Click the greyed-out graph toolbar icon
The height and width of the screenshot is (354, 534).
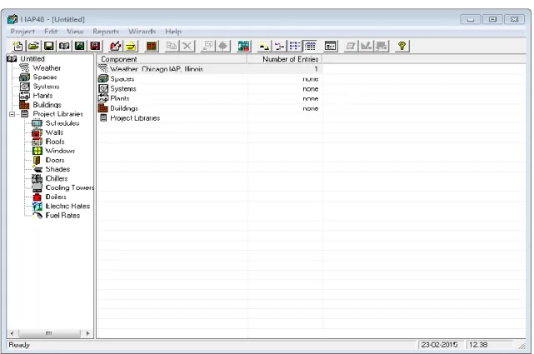[366, 46]
